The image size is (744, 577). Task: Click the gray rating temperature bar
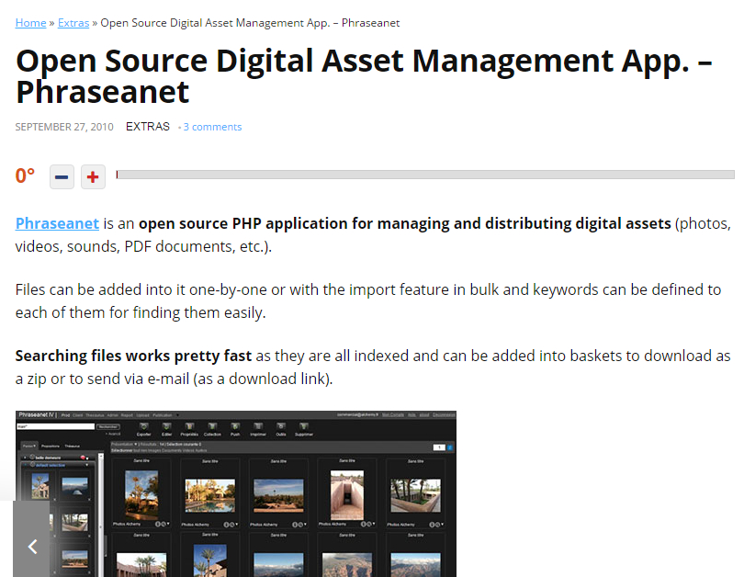tap(424, 175)
